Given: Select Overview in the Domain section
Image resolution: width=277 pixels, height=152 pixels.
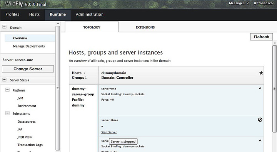Looking at the screenshot, I should pyautogui.click(x=30, y=38).
